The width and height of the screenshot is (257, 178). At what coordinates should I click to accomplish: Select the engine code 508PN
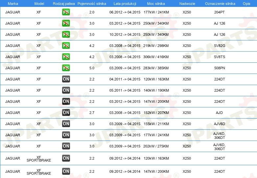[220, 68]
